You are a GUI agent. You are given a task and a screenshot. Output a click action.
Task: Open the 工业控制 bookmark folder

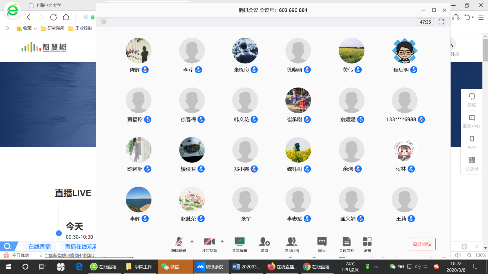click(x=80, y=28)
